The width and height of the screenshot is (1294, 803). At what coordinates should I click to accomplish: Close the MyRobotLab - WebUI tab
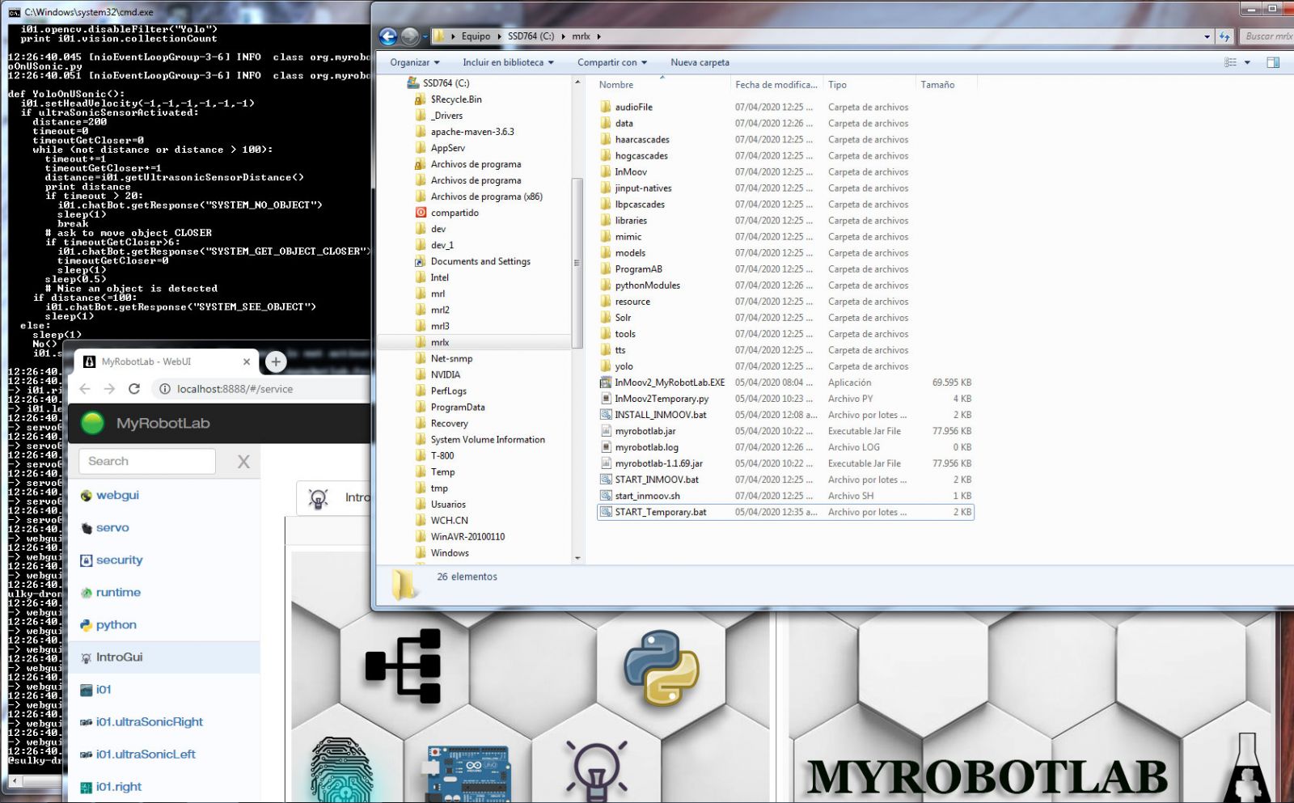[247, 361]
